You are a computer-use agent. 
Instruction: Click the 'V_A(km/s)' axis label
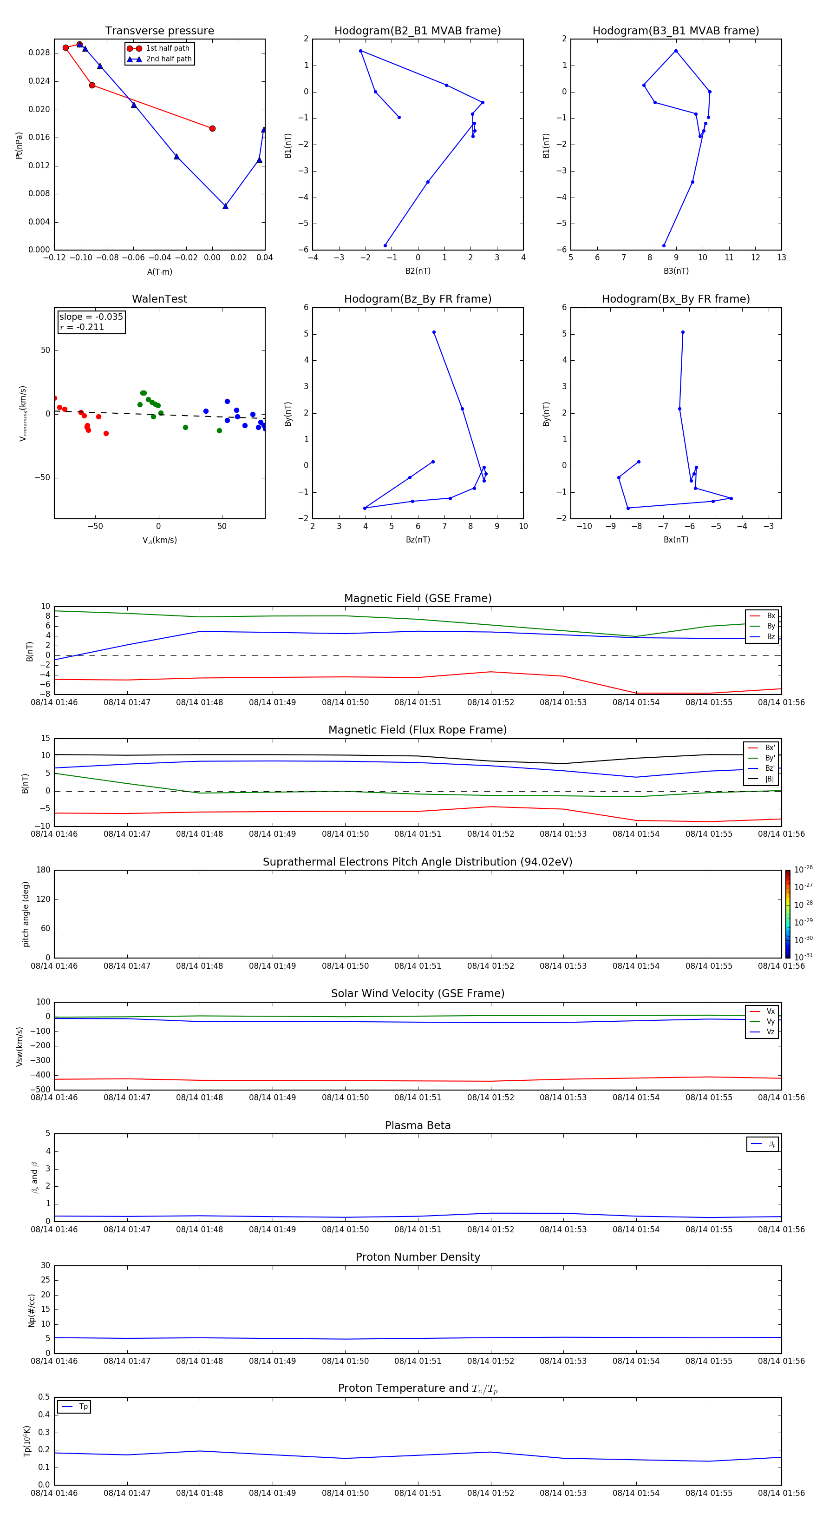point(159,540)
